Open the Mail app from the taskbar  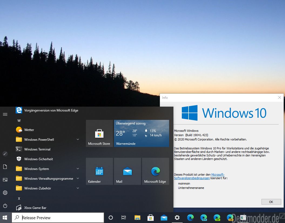coord(164,218)
